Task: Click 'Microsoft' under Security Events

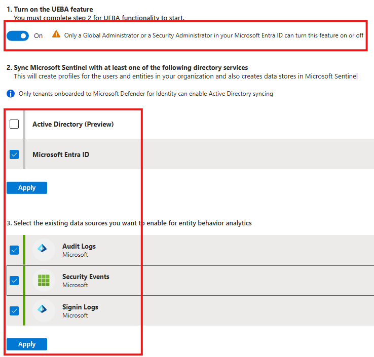Action: tap(75, 285)
